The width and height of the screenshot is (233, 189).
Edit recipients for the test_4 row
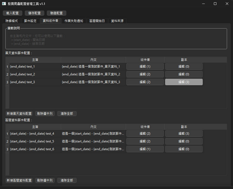[145, 133]
